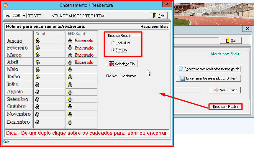Click the Seleciona Fila button
This screenshot has width=254, height=147.
122,64
